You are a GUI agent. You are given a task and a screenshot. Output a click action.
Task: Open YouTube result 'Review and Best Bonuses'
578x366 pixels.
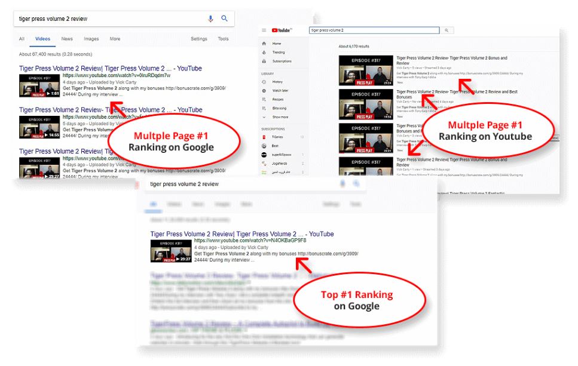click(x=457, y=94)
